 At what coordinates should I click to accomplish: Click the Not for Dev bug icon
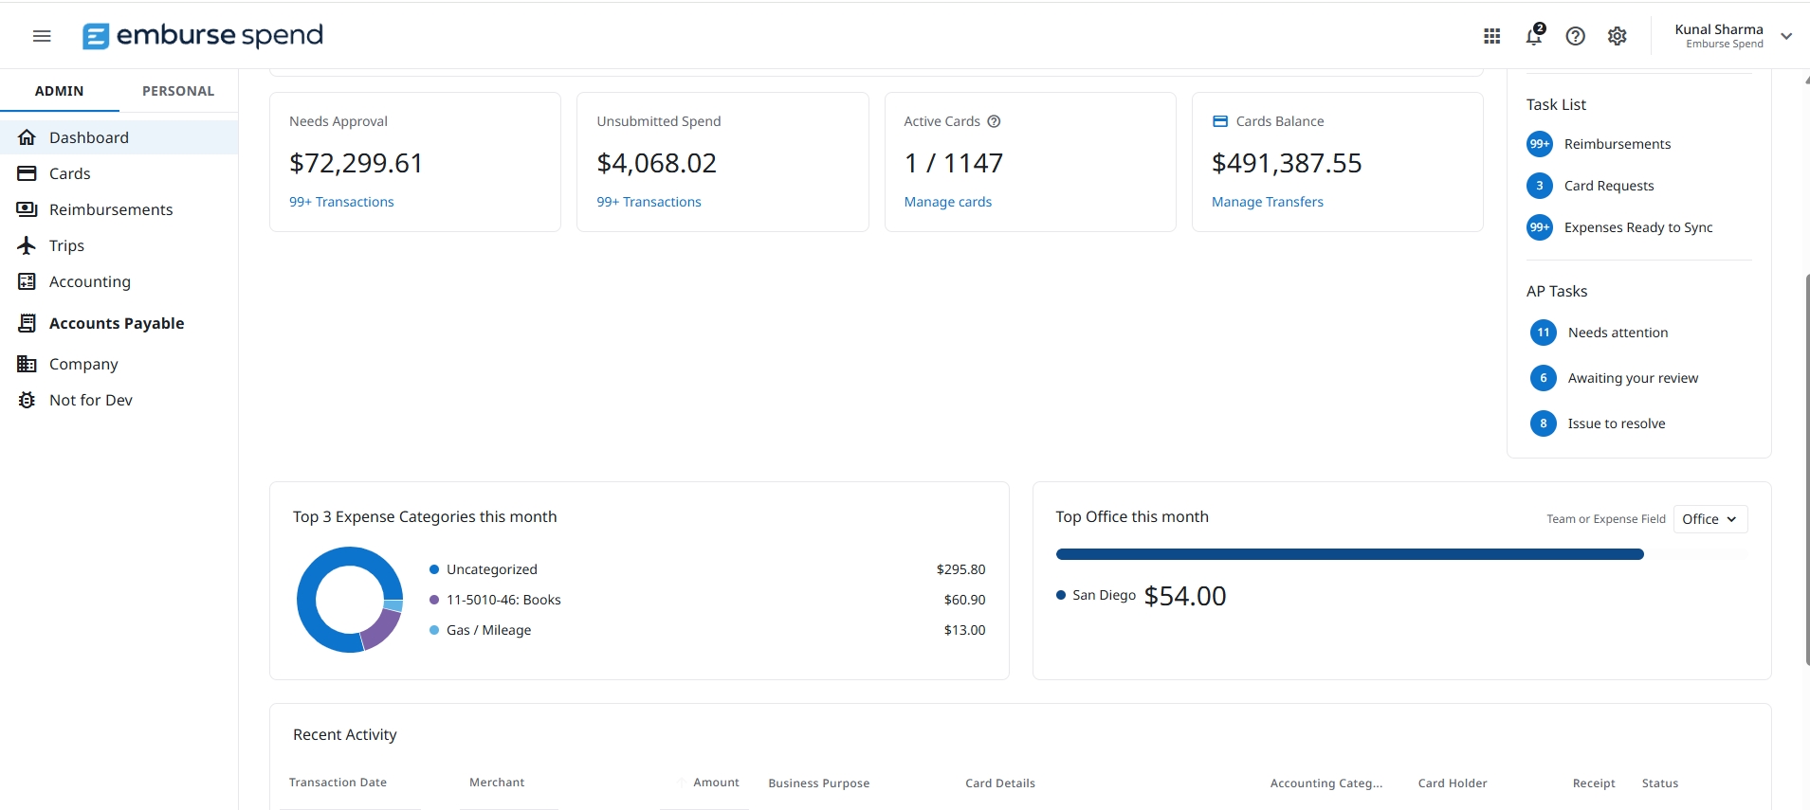pyautogui.click(x=27, y=400)
